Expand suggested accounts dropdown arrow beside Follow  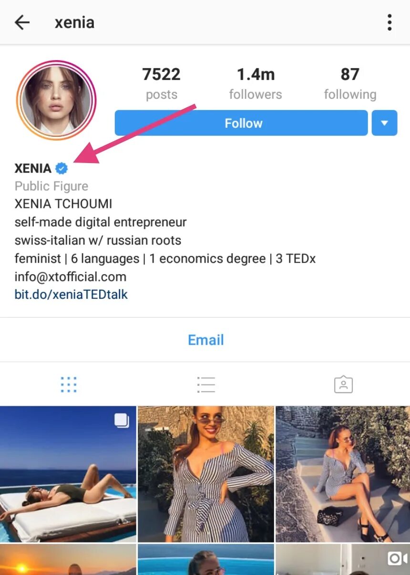(x=384, y=123)
